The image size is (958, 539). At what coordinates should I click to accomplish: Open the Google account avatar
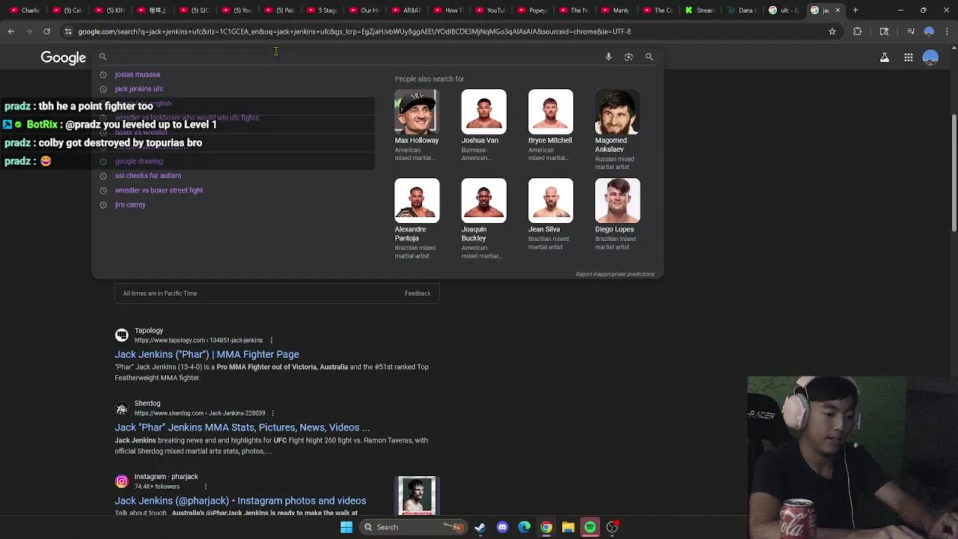(930, 58)
